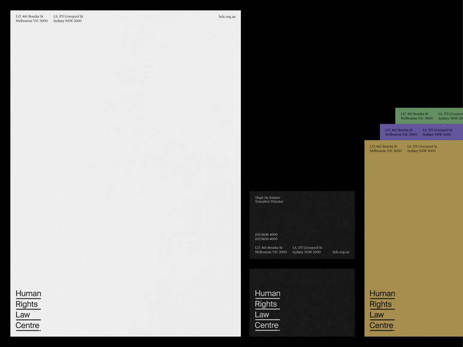Click the Human Rights Law Centre logo on the gold sheet

pos(382,310)
